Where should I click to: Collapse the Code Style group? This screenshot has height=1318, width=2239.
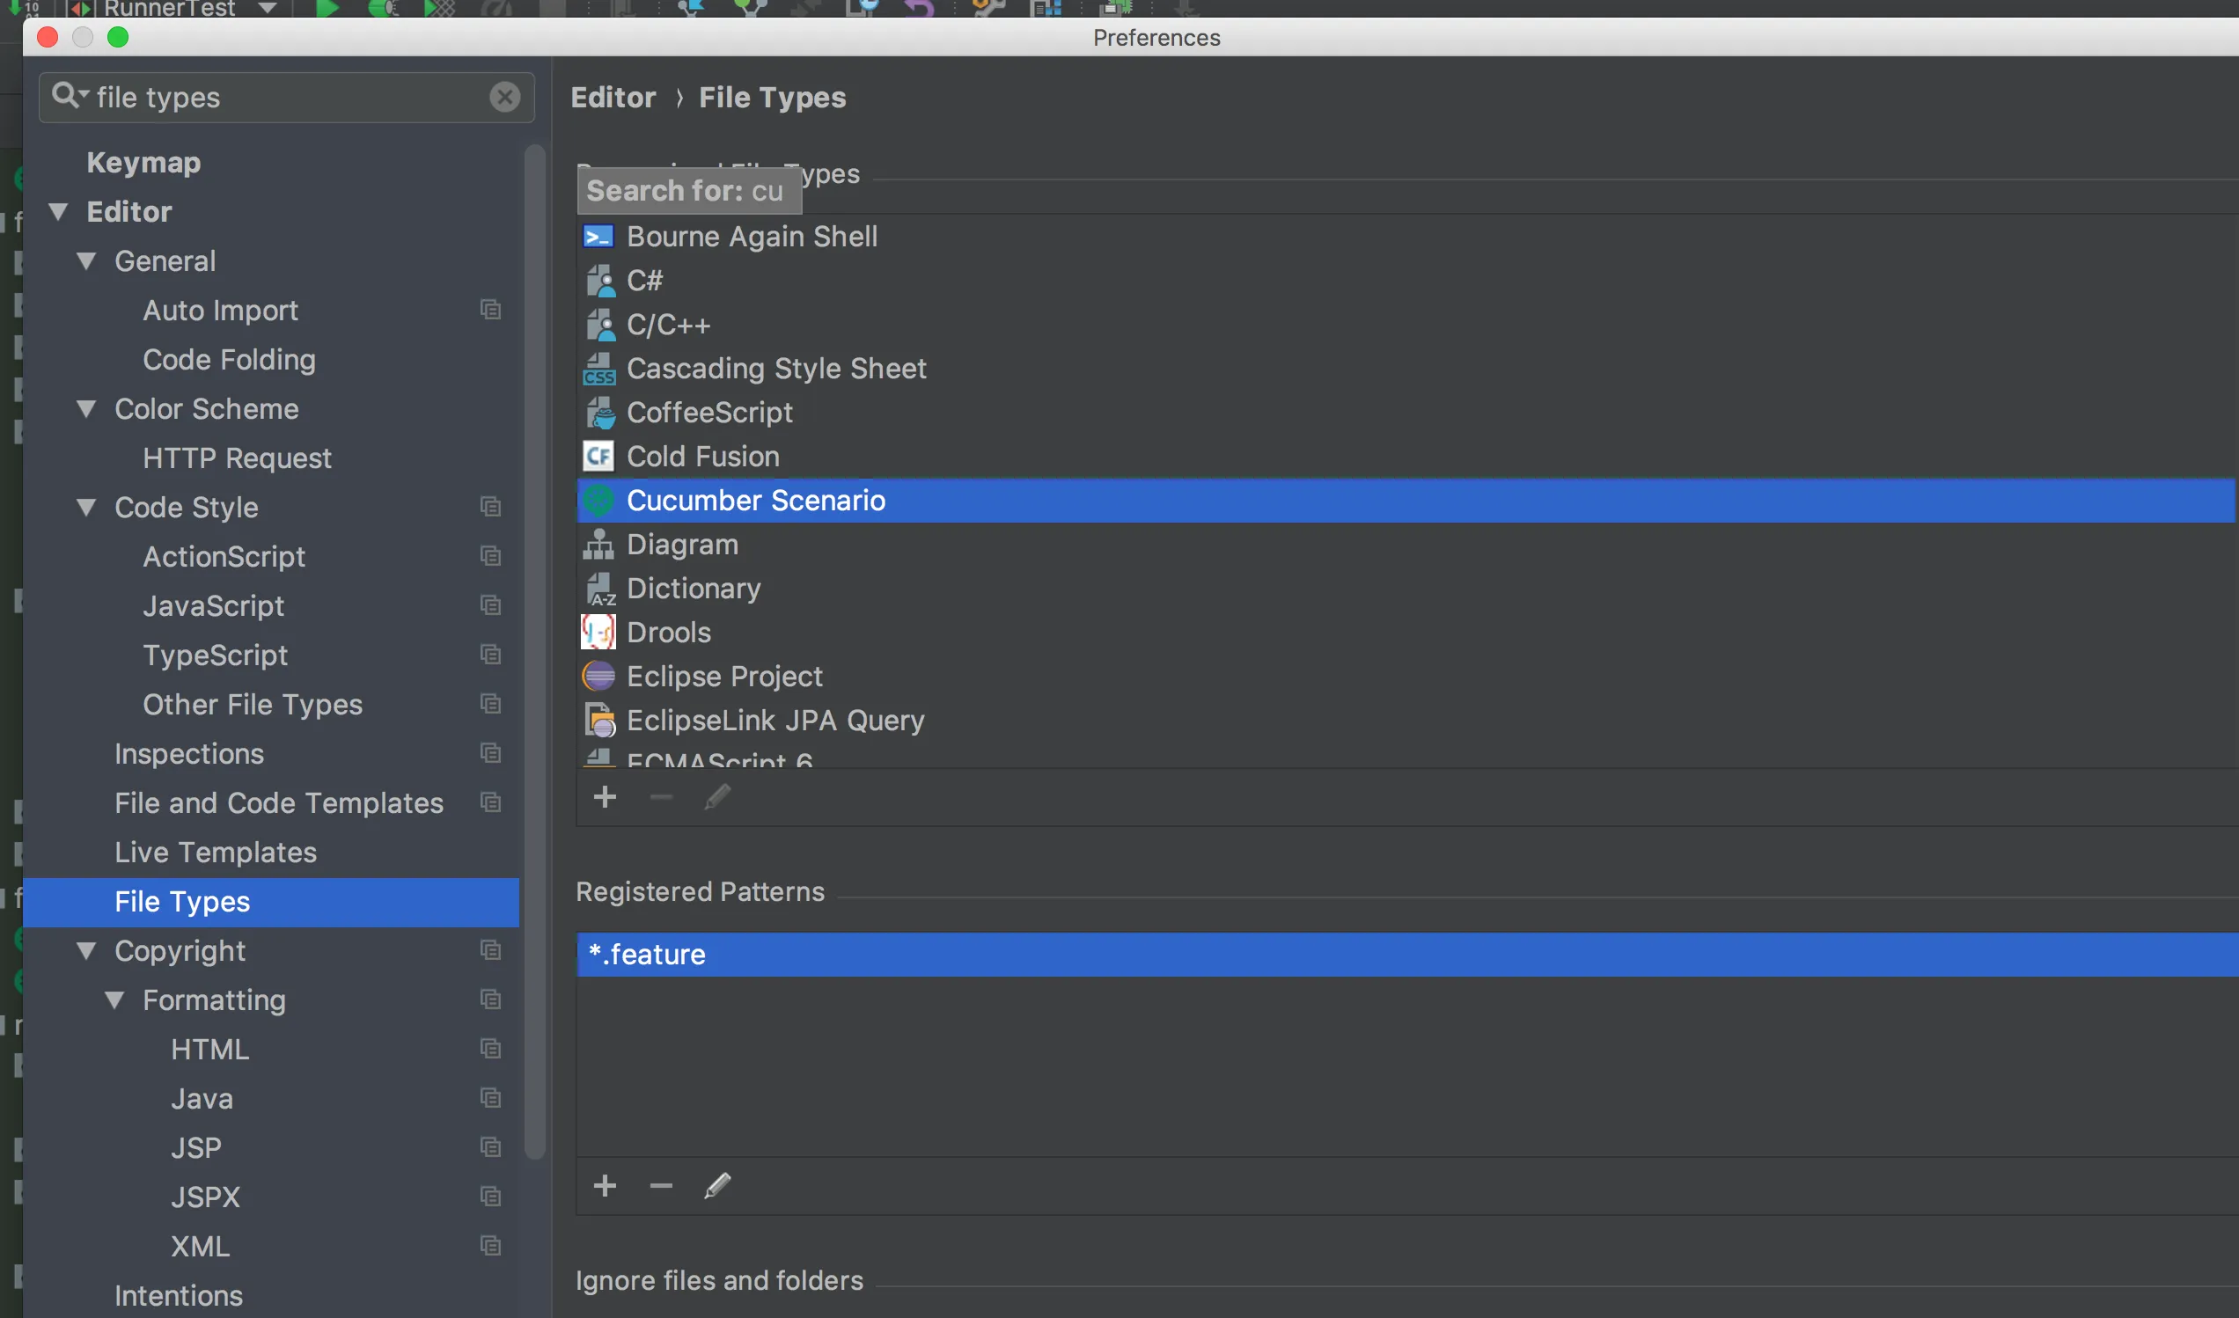point(86,507)
